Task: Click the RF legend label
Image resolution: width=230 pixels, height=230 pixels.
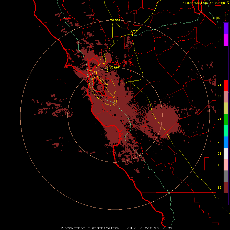Action: (219, 29)
